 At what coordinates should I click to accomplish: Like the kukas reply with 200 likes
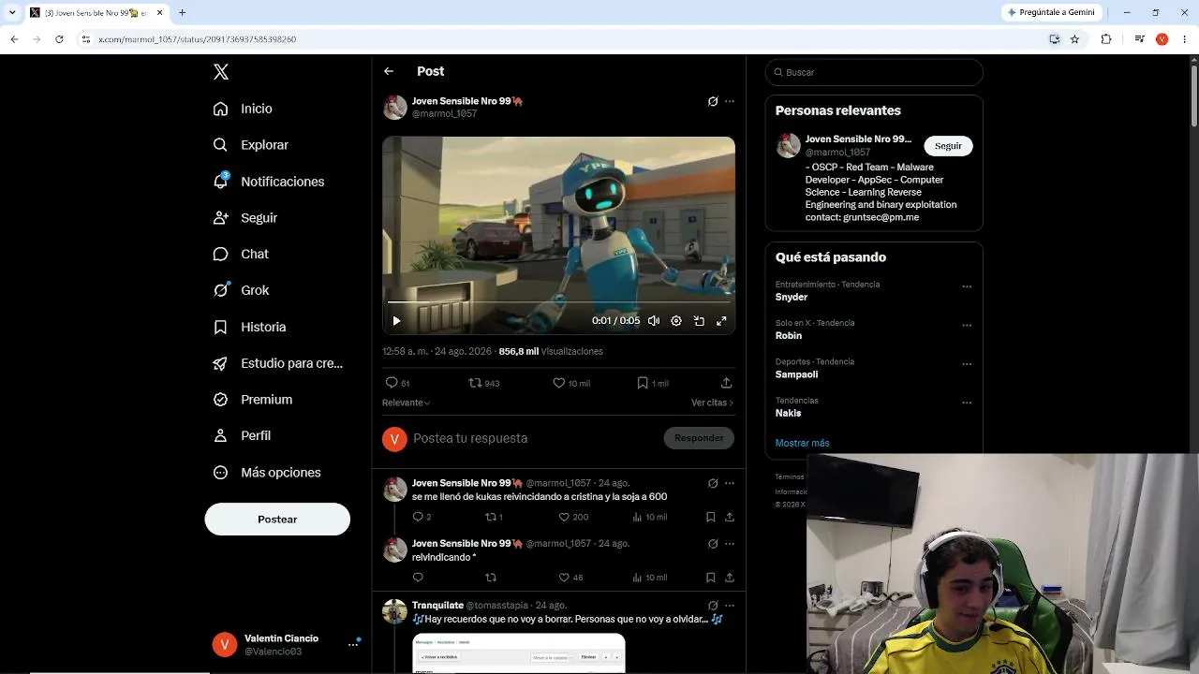573,517
